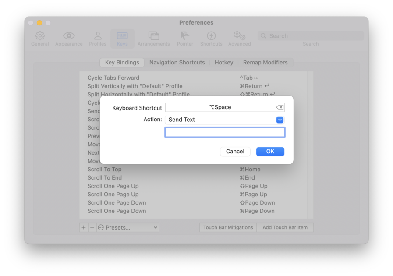Cancel the keyboard shortcut dialog

click(x=235, y=151)
